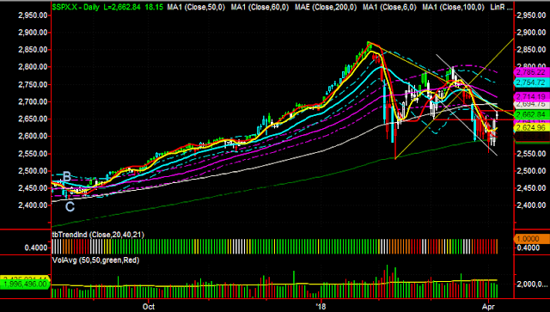
Task: Click the truncated LinR indicator label
Action: click(501, 7)
